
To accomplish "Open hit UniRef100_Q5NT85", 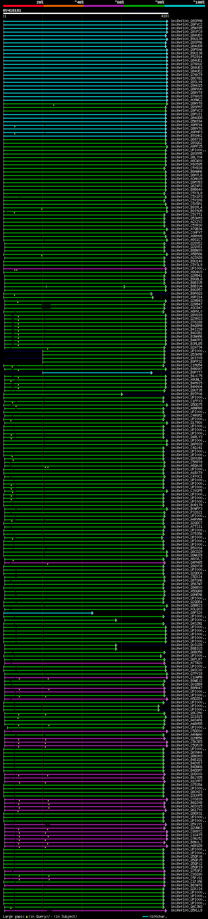I will click(x=187, y=28).
